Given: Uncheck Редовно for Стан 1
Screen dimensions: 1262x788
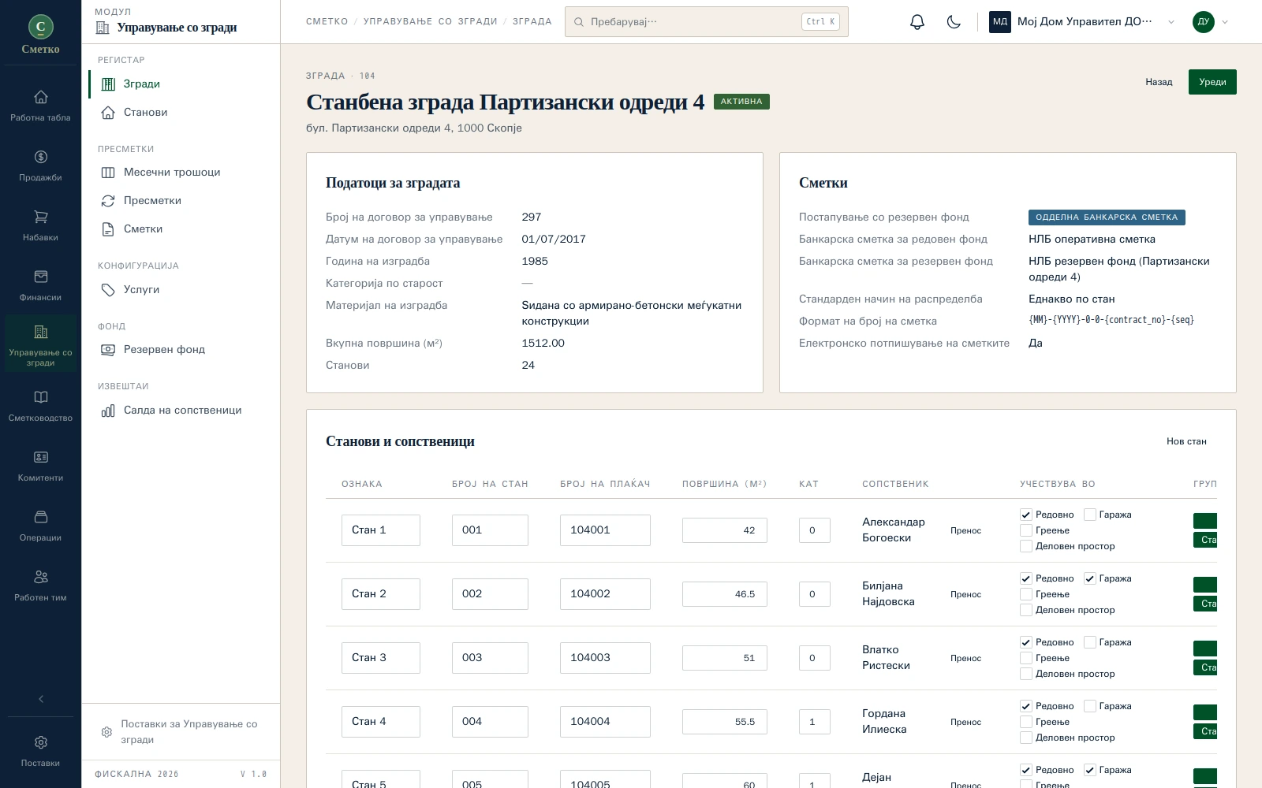Looking at the screenshot, I should (x=1026, y=515).
